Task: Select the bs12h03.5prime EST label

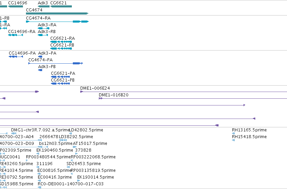Action: click(x=56, y=144)
